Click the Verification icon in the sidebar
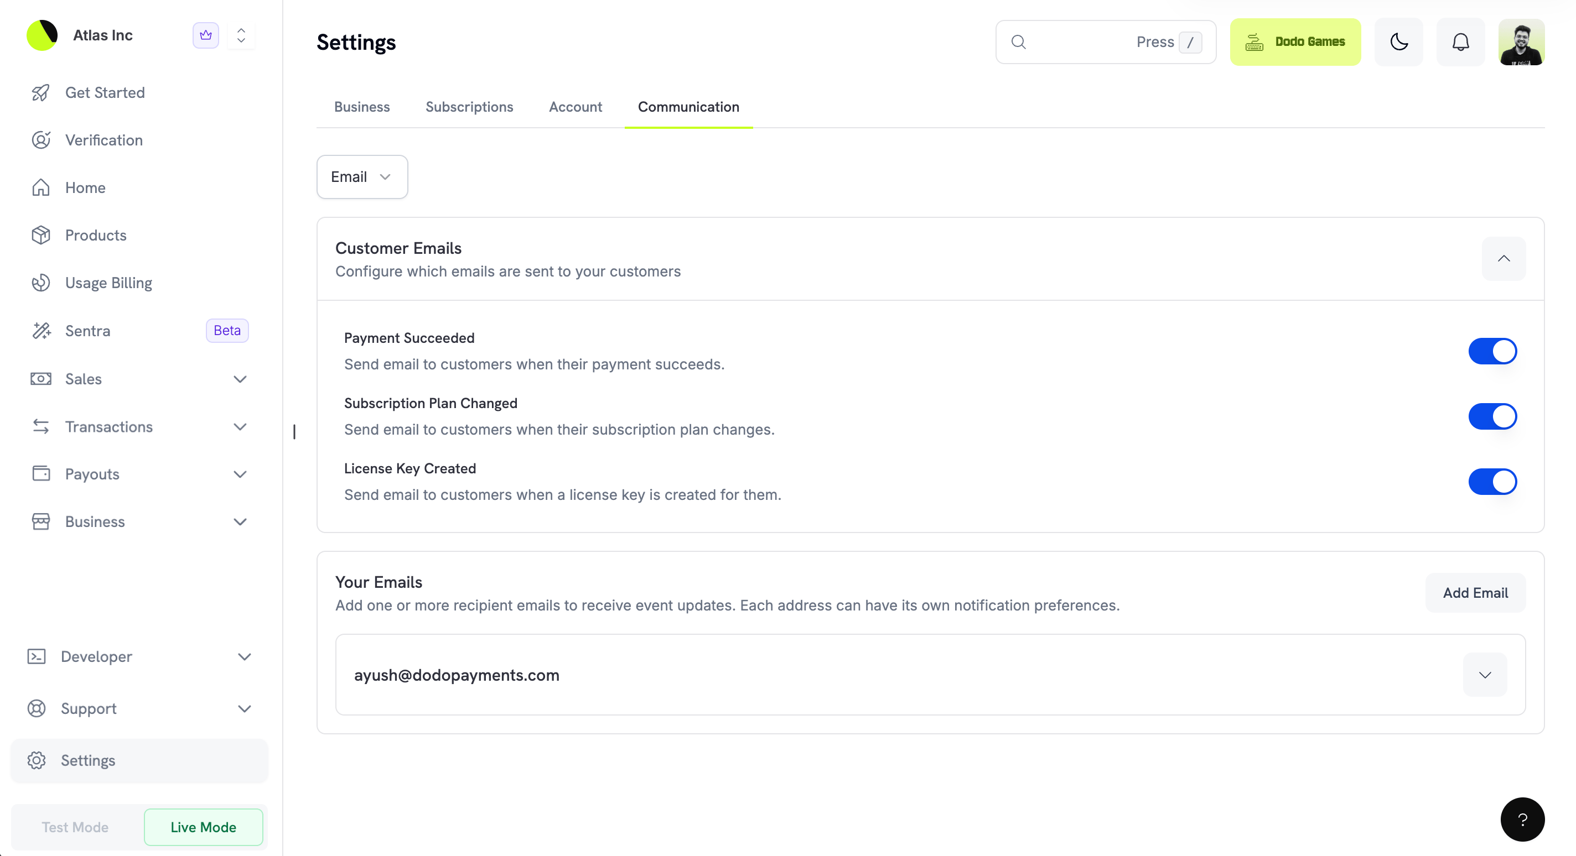Viewport: 1576px width, 856px height. click(41, 140)
